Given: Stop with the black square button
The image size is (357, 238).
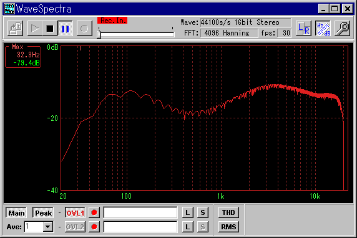Looking at the screenshot, I should [x=50, y=29].
